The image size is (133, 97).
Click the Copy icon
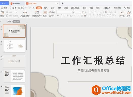7,16
